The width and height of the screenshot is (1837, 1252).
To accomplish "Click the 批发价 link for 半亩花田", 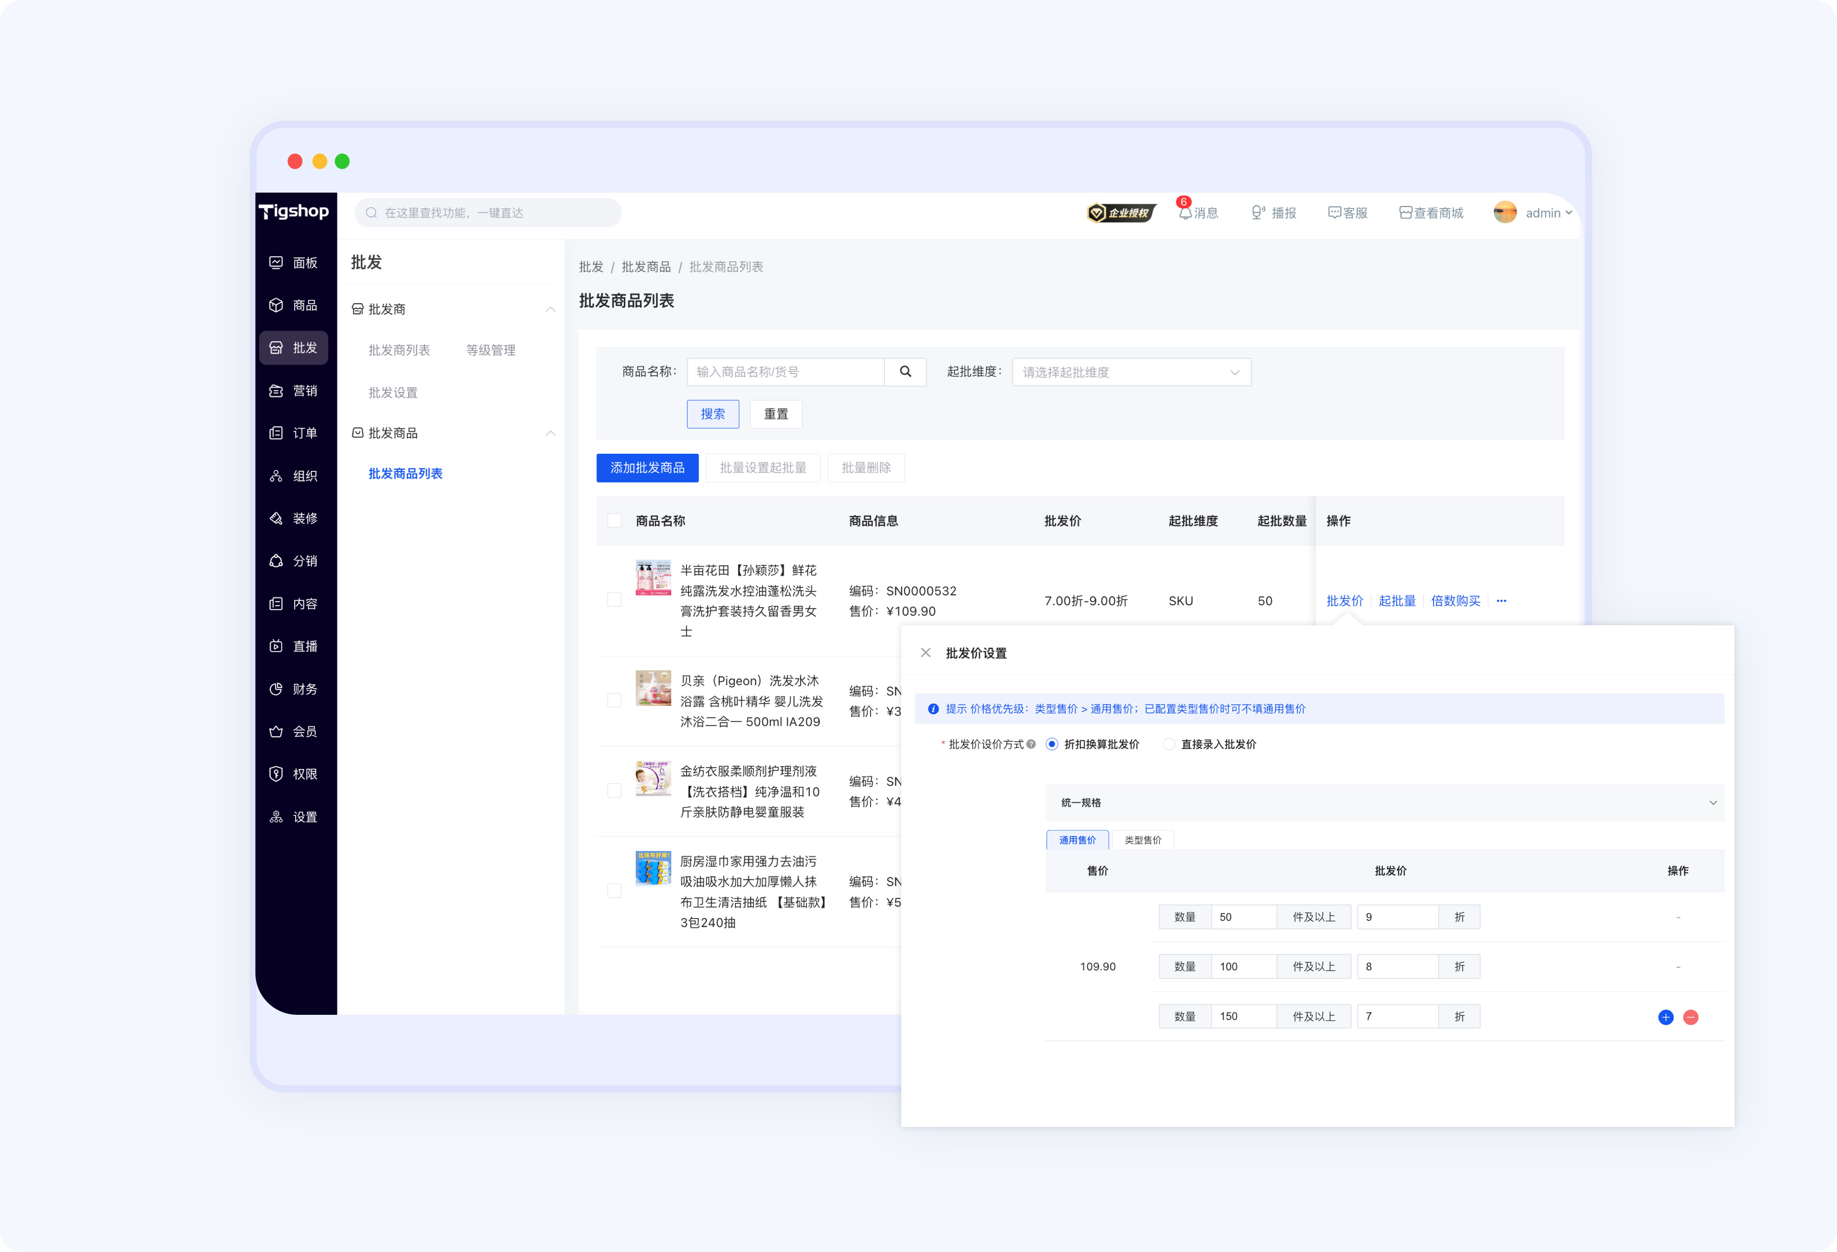I will pyautogui.click(x=1344, y=601).
